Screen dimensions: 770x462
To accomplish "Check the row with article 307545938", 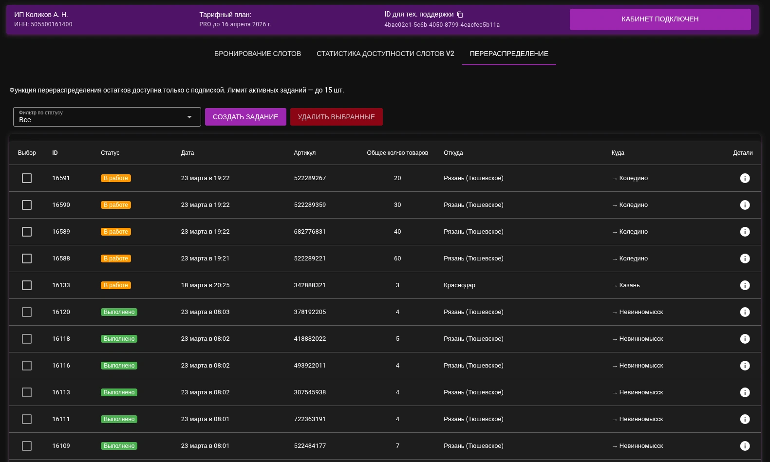I will point(27,392).
